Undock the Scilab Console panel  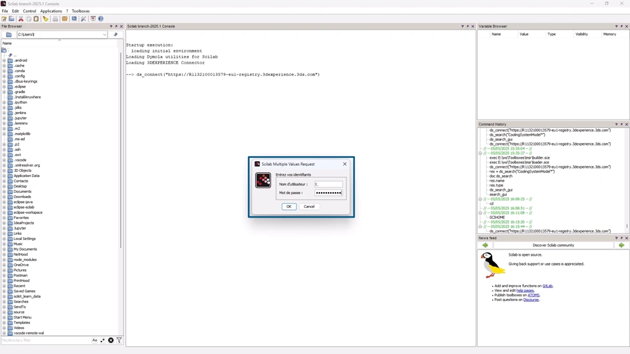pos(468,26)
